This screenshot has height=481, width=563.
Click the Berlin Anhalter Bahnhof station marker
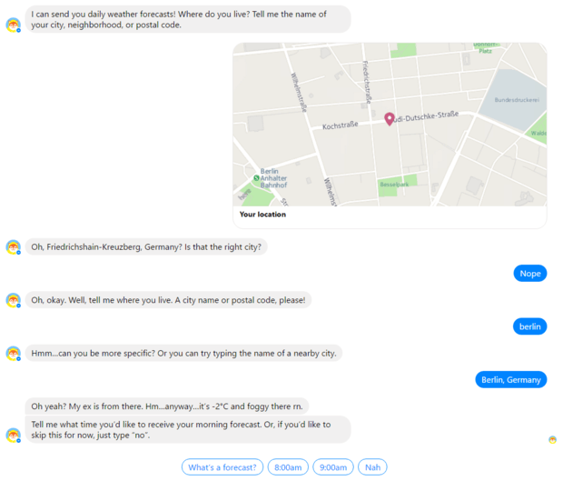pyautogui.click(x=256, y=178)
